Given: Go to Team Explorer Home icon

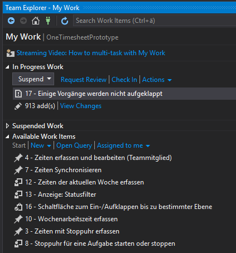Looking at the screenshot, I should [x=36, y=21].
